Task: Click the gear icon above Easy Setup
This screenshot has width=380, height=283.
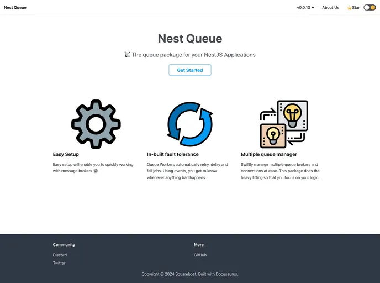Action: pyautogui.click(x=96, y=124)
